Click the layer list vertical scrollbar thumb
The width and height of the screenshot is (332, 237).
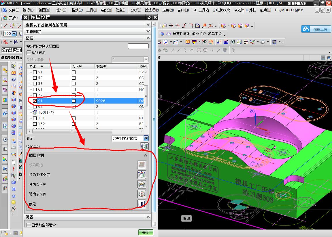[x=146, y=96]
